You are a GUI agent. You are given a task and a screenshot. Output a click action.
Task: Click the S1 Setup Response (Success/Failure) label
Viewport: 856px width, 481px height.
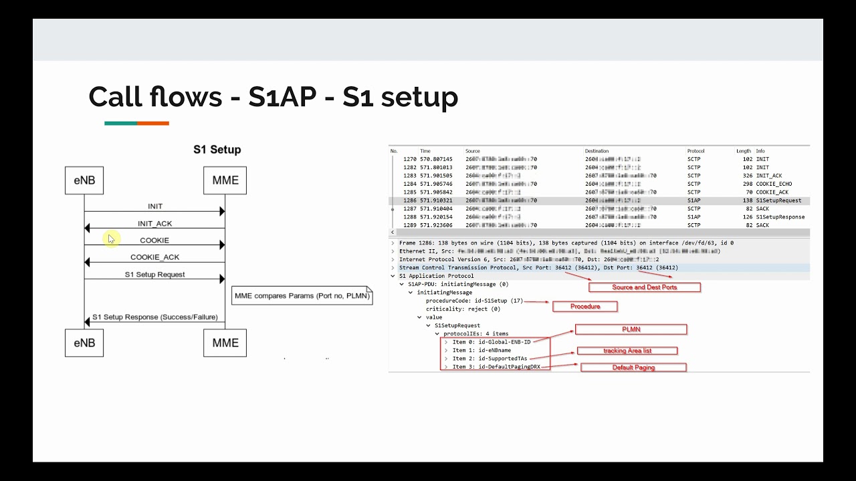point(155,317)
